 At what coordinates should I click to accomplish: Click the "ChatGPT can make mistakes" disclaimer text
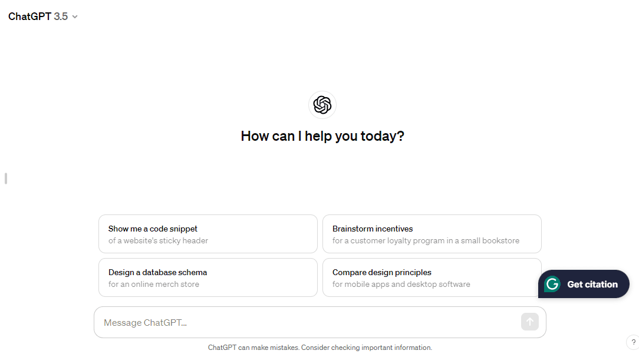320,348
